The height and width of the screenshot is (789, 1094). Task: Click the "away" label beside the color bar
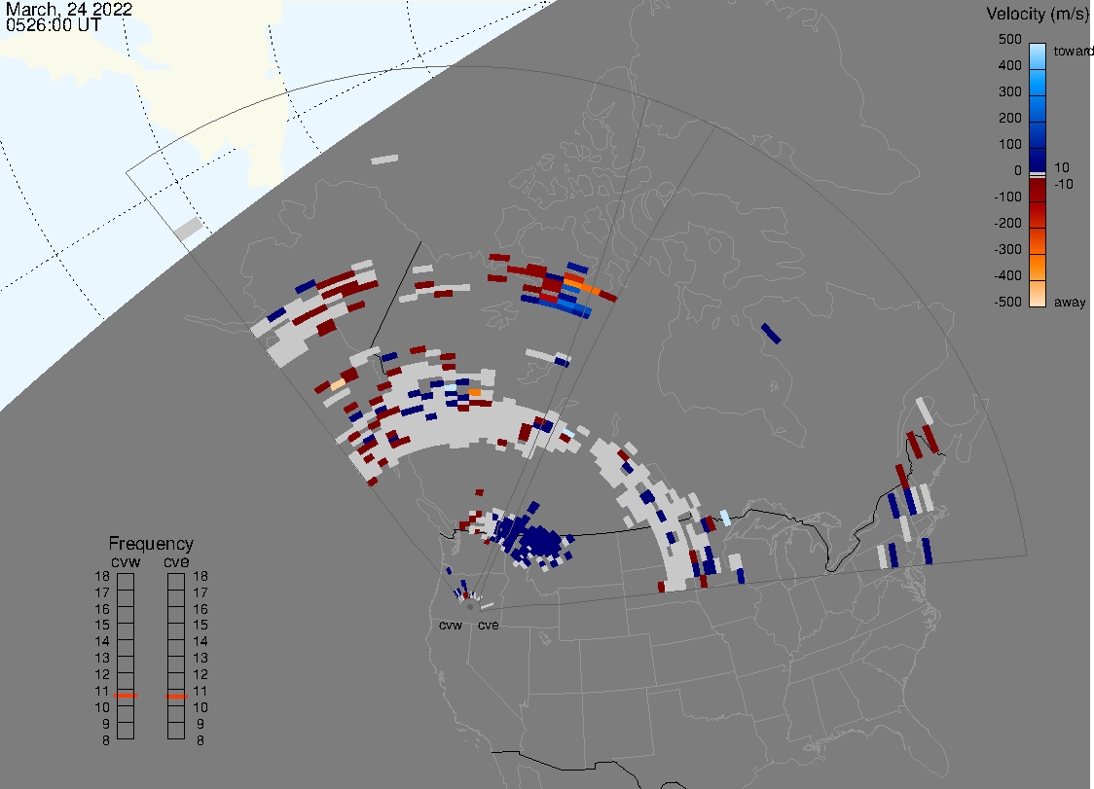pos(1070,303)
